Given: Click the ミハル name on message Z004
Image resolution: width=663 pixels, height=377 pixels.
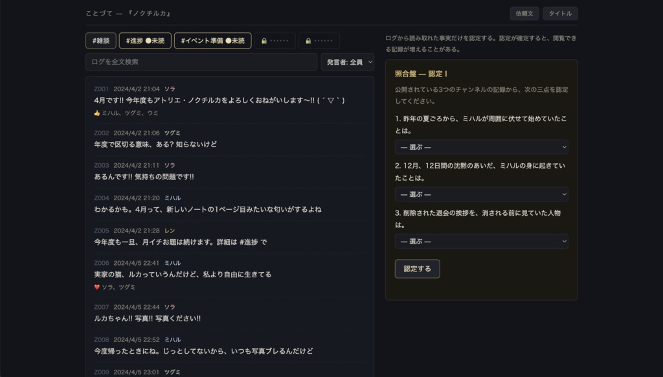Looking at the screenshot, I should (172, 198).
